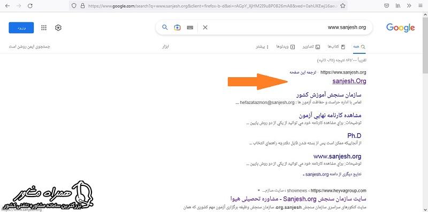
Task: Click hefazatazmon@sanjesh.org snippet text
Action: [267, 102]
